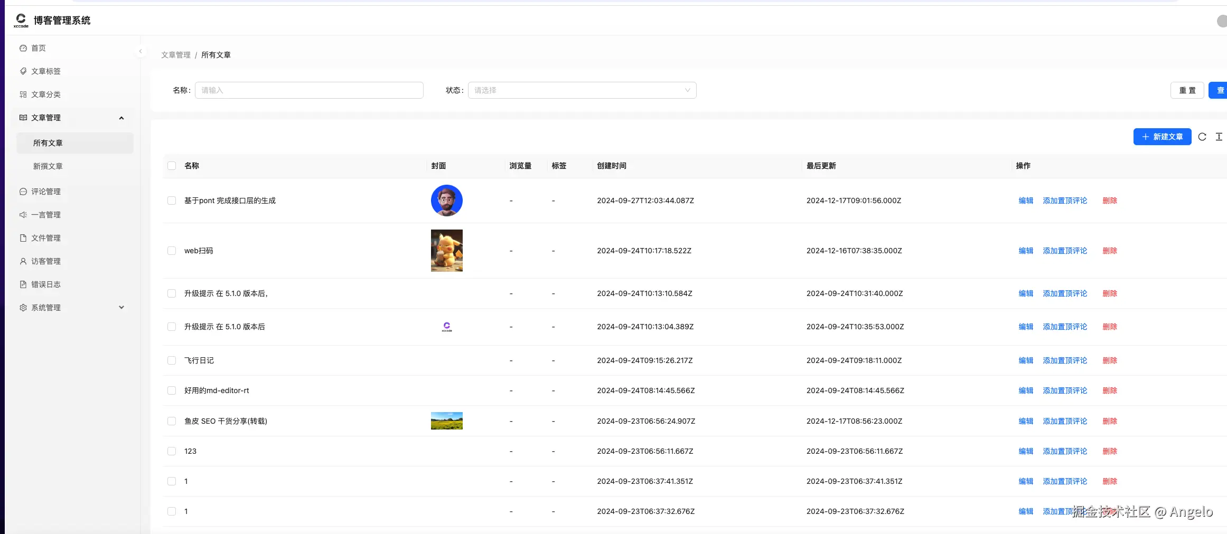Click the 一言管理 speaker icon
The image size is (1227, 534).
23,215
